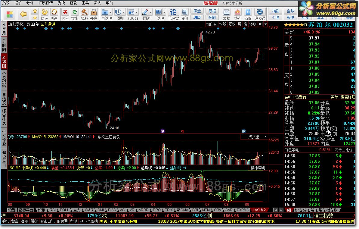The image size is (359, 229).
Task: Expand the F10/F9 dropdown arrow
Action: point(137,12)
